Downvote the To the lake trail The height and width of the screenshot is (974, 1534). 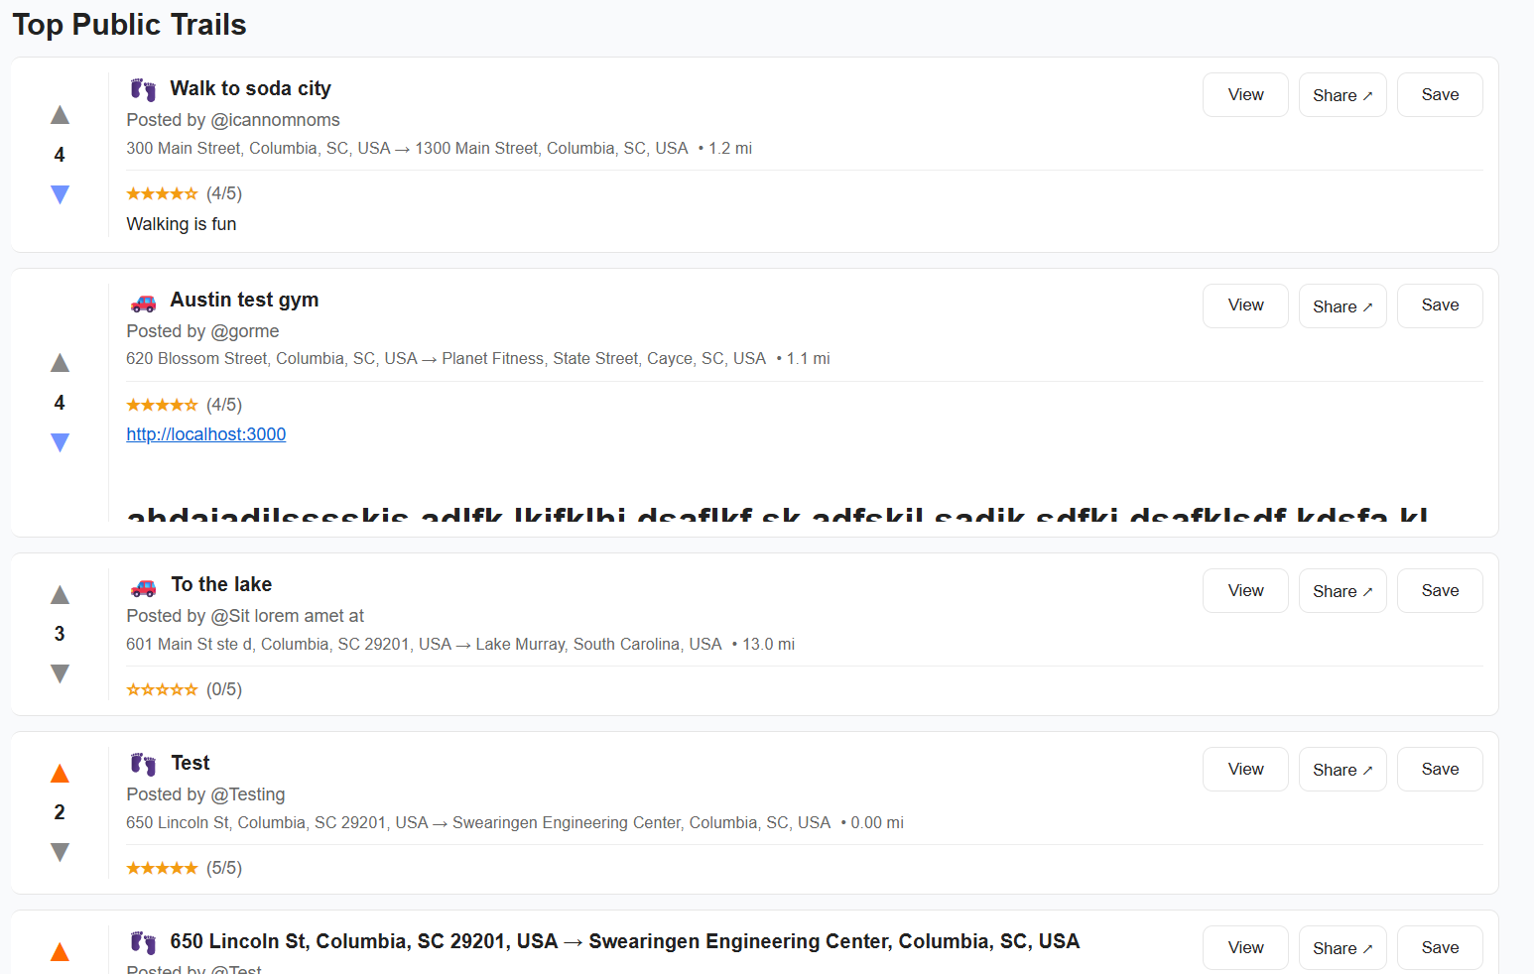(60, 673)
